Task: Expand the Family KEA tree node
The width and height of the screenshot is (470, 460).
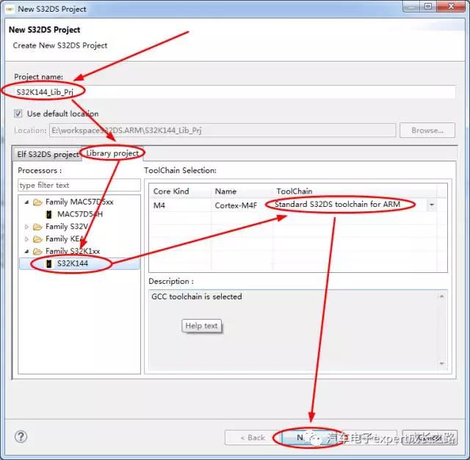Action: [27, 239]
